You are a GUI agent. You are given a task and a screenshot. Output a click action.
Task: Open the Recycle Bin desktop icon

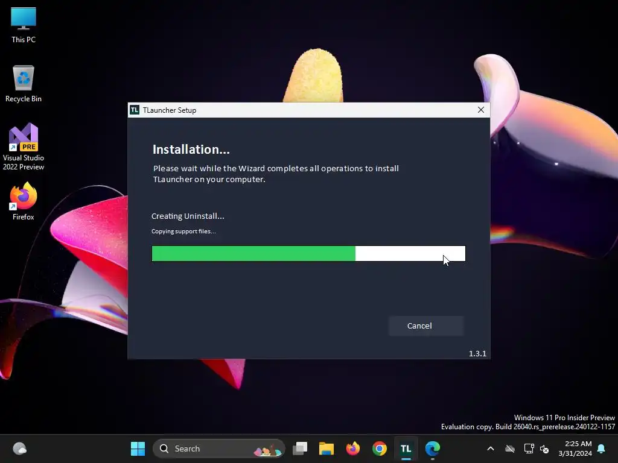tap(24, 84)
